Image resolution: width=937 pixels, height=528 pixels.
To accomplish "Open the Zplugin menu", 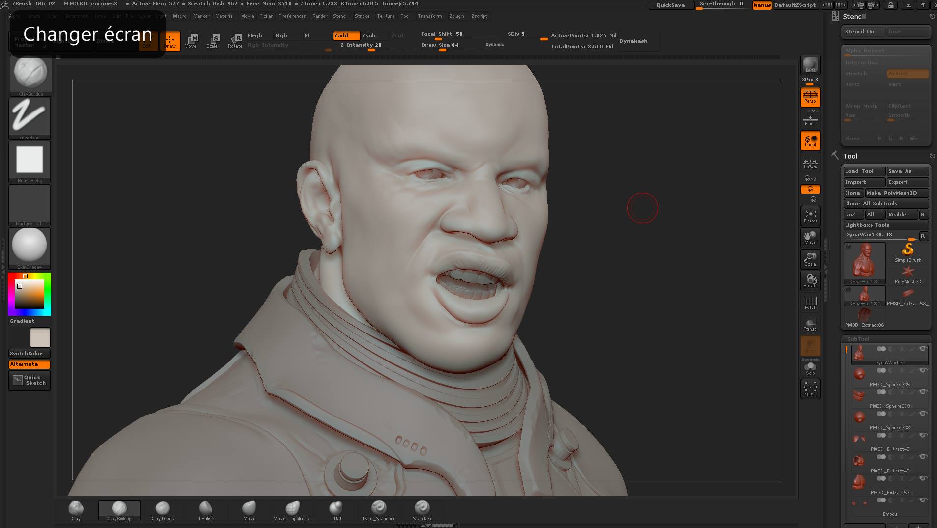I will point(457,16).
